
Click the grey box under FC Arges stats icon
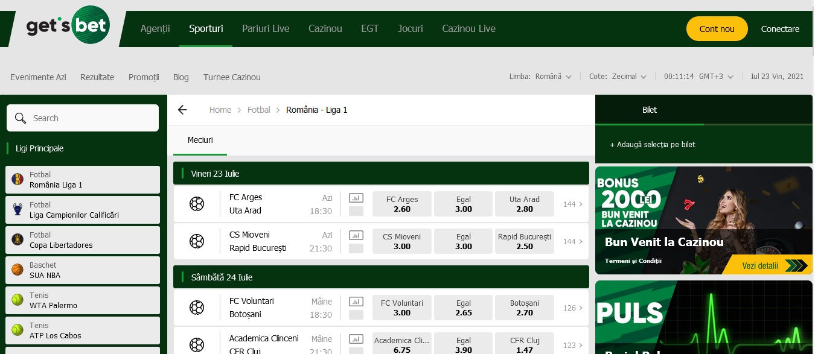pos(356,211)
